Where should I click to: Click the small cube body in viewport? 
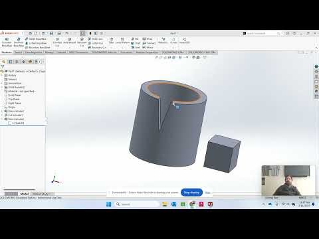pyautogui.click(x=221, y=153)
